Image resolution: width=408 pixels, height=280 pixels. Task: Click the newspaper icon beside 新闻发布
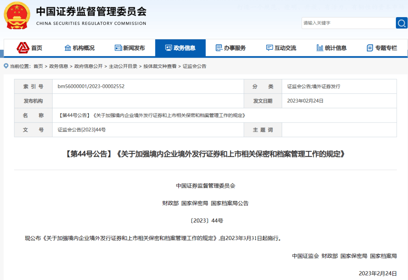point(118,48)
